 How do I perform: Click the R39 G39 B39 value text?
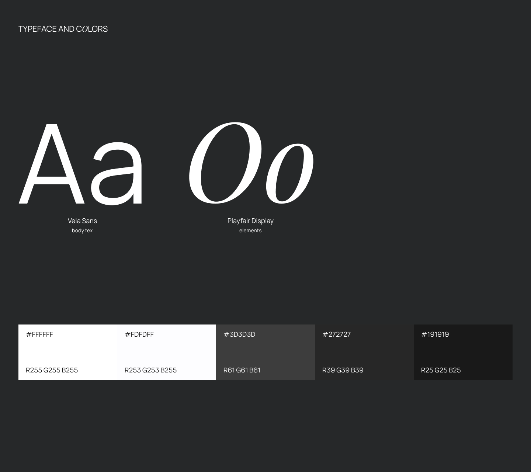343,370
